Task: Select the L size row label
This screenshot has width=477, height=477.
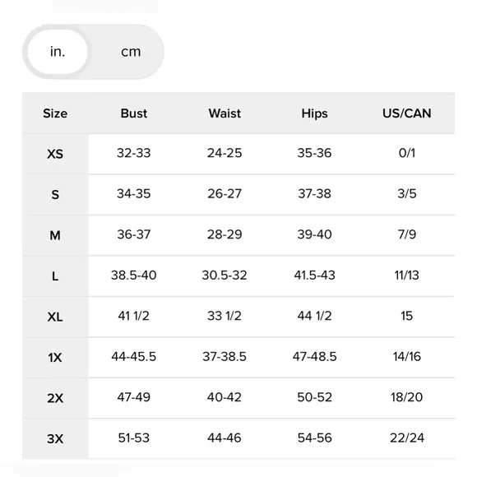Action: (x=55, y=276)
